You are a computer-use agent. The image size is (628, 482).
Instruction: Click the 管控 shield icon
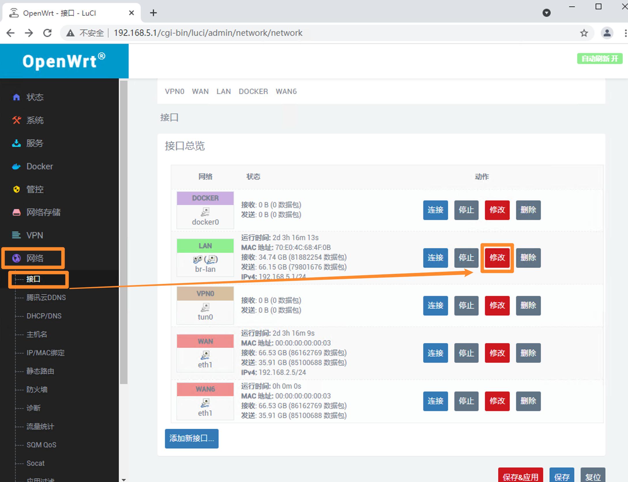tap(16, 189)
